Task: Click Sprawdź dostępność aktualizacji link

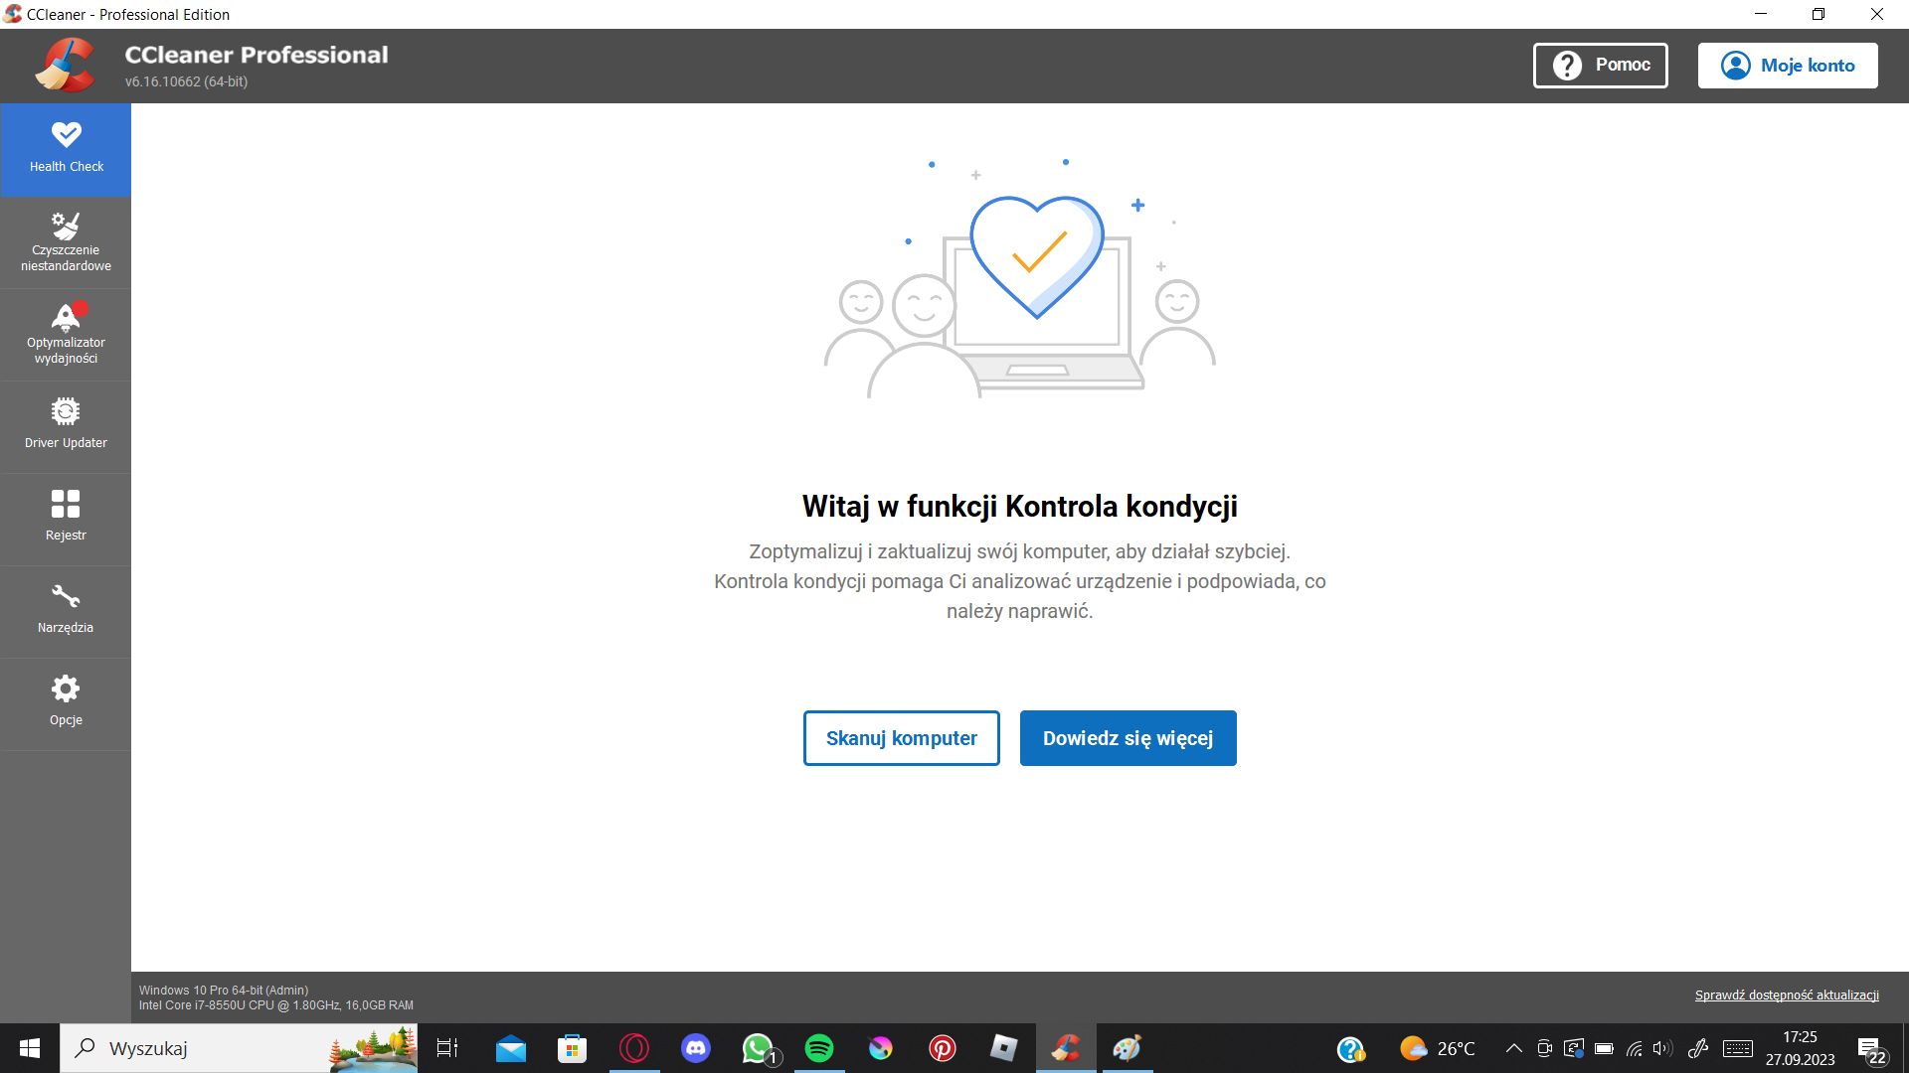Action: [1786, 995]
